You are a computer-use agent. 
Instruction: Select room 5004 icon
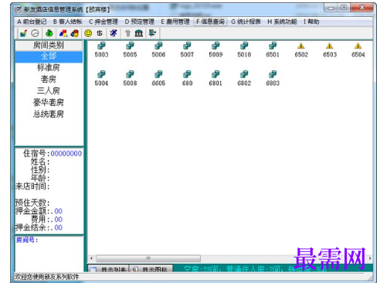click(101, 74)
